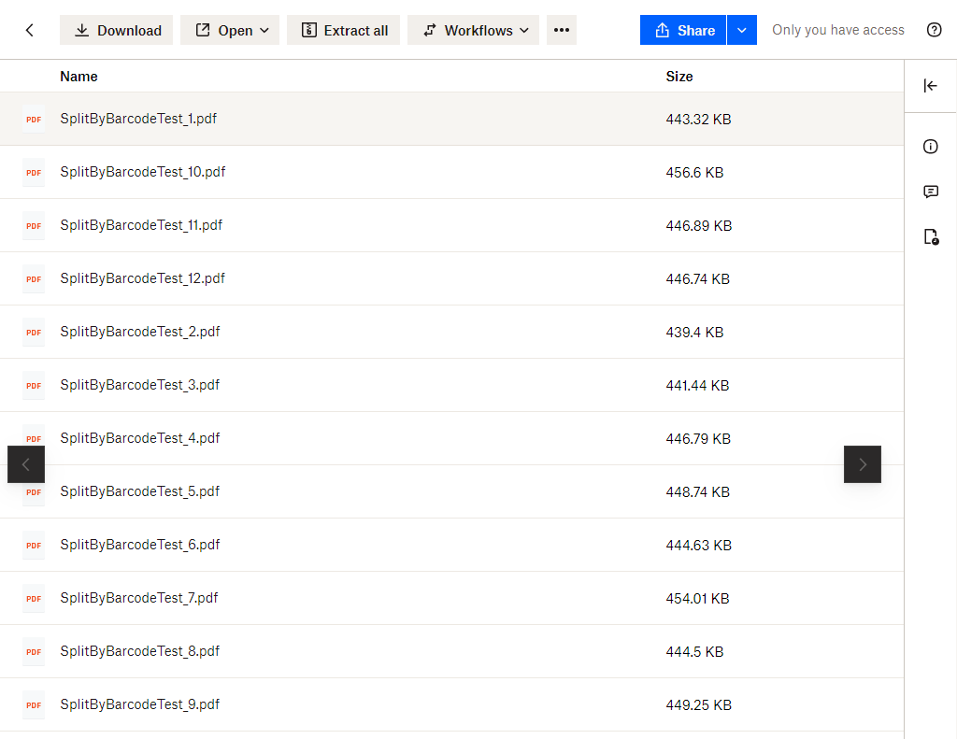Click the Download button
957x739 pixels.
(117, 30)
